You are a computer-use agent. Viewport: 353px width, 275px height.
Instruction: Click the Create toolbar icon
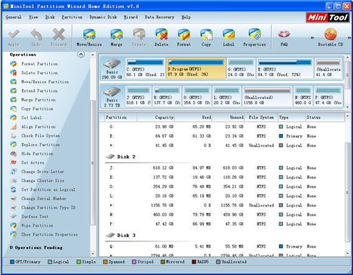pos(139,37)
